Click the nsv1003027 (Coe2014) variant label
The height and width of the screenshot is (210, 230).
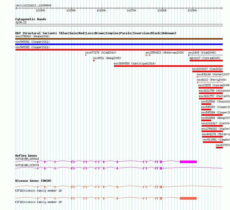click(x=208, y=69)
